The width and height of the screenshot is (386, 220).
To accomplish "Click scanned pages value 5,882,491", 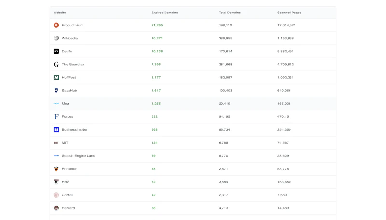I will click(286, 51).
